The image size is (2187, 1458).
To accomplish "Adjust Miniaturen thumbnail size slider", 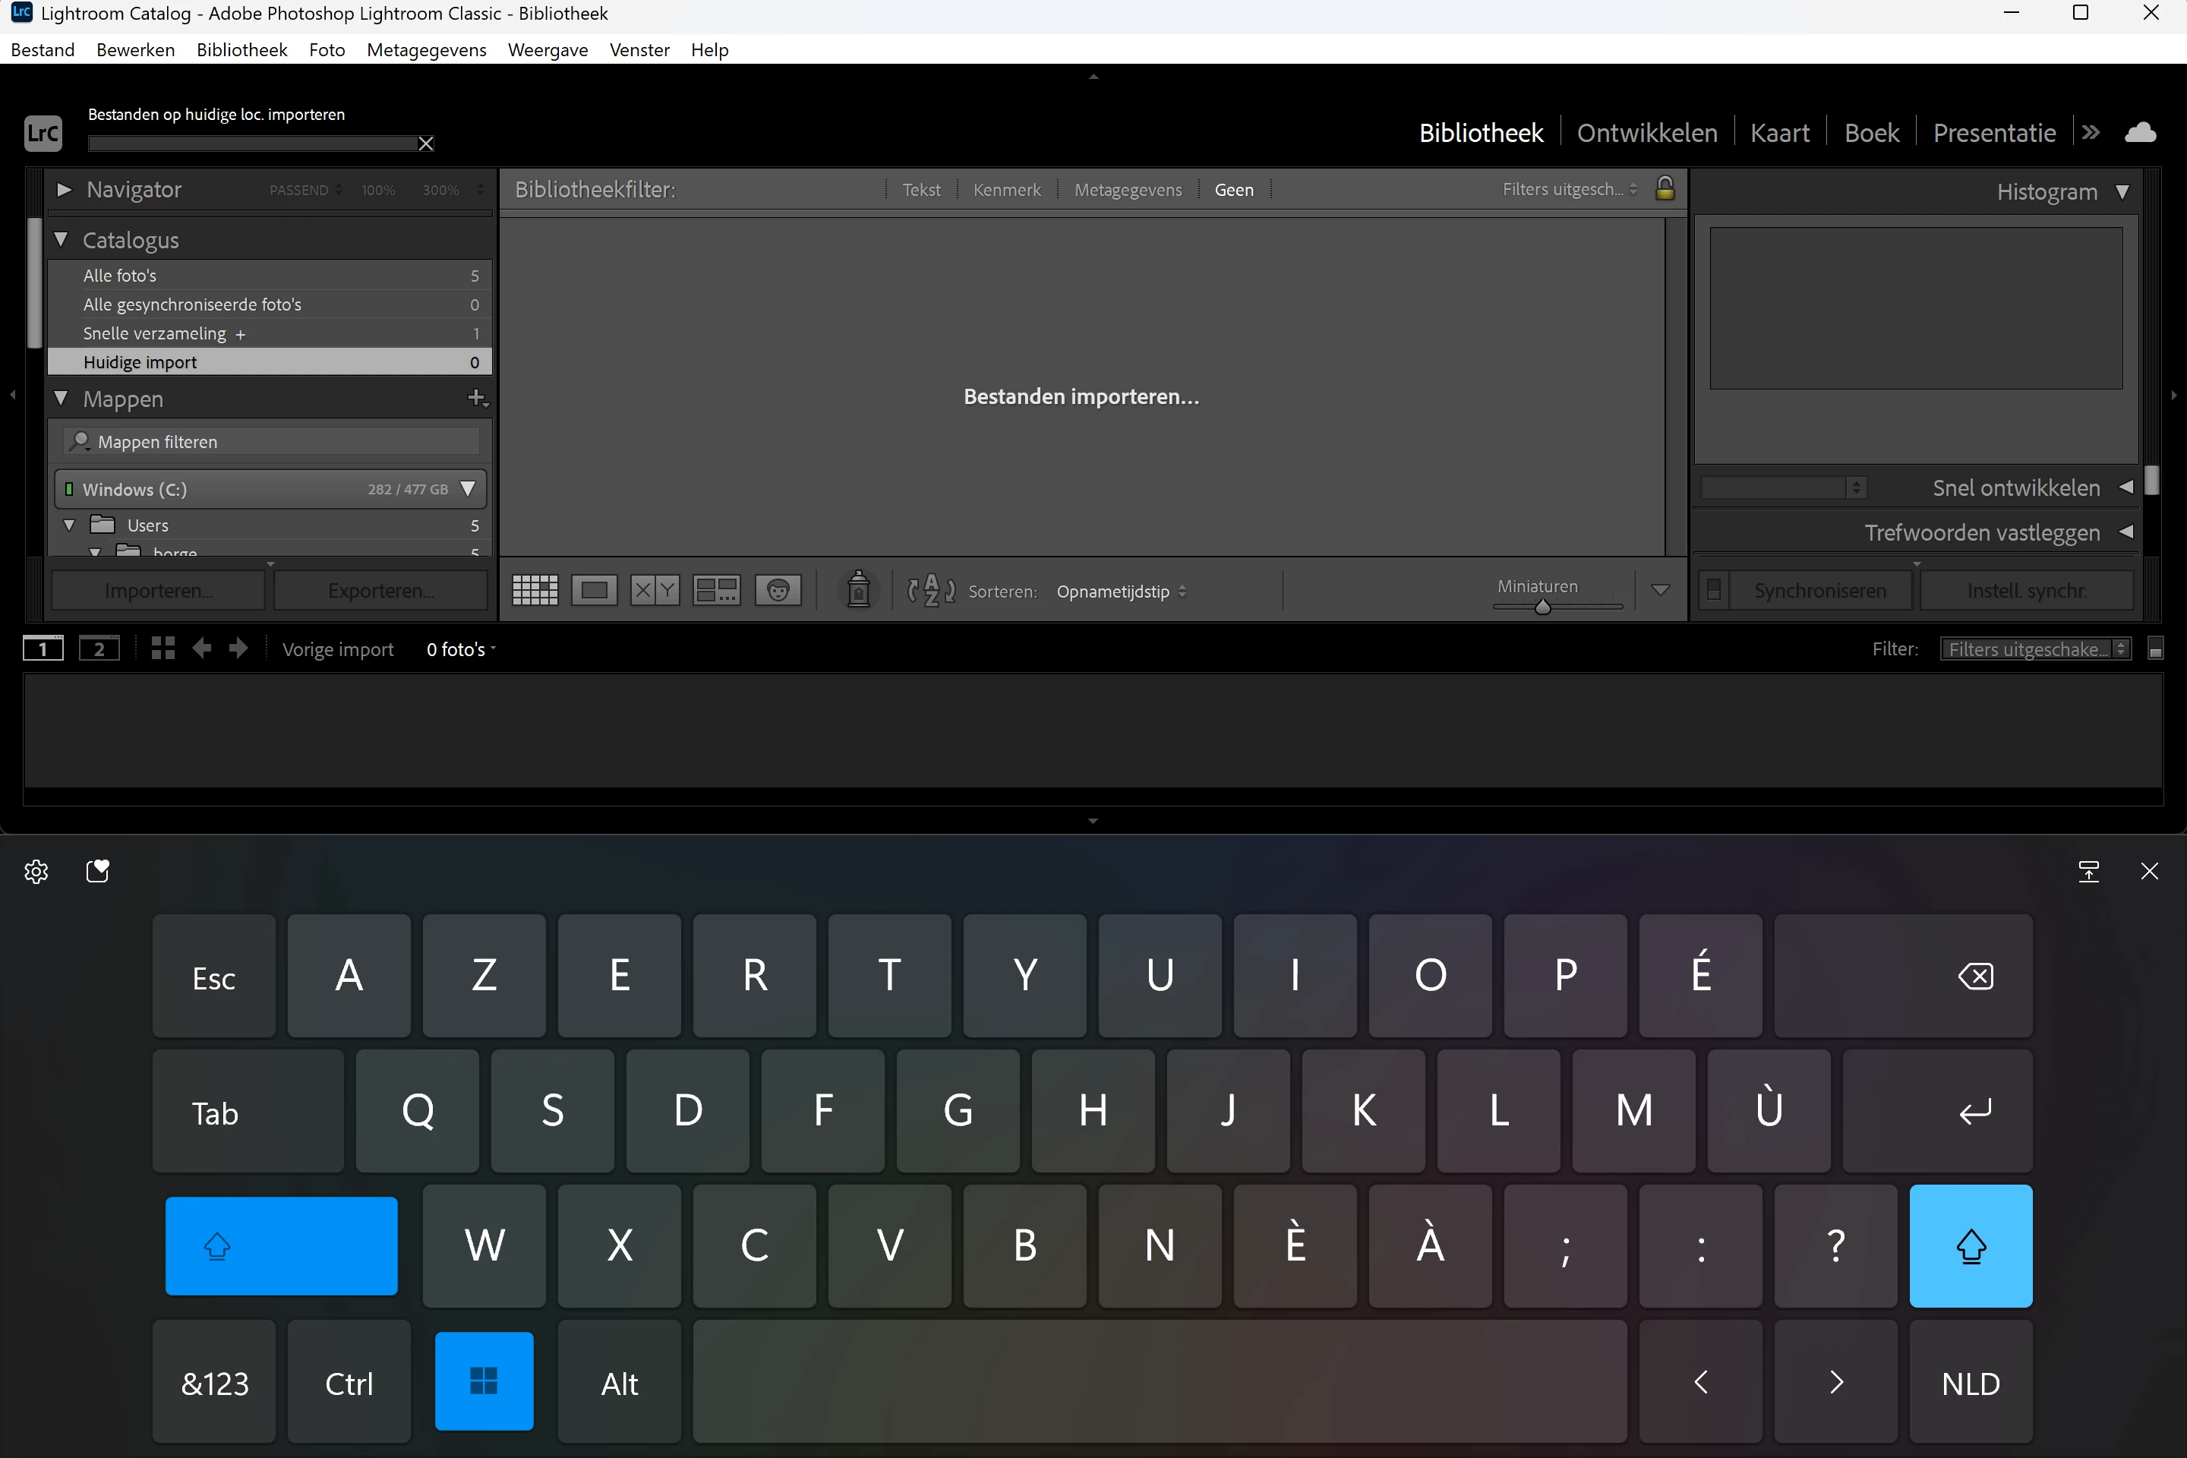I will click(x=1542, y=607).
